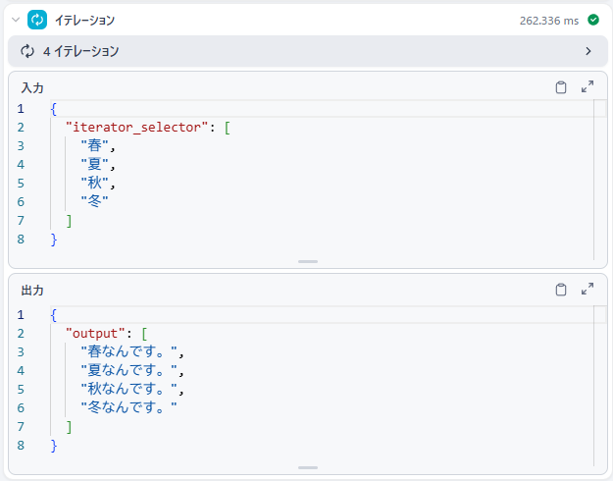Click the "春" value in input JSON
Viewport: 613px width, 481px height.
tap(94, 145)
